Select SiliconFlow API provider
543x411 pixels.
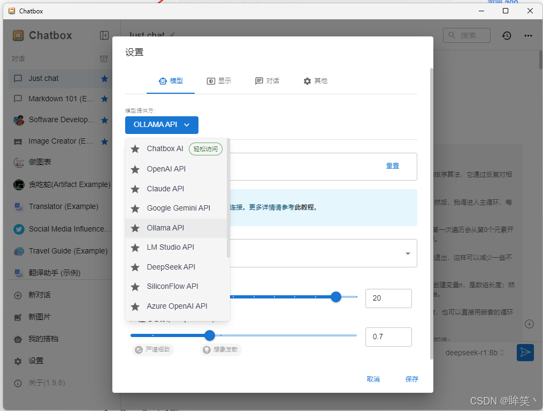pyautogui.click(x=176, y=287)
